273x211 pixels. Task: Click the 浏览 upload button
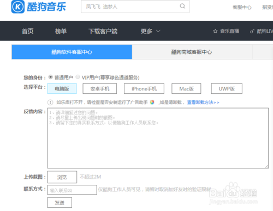(62, 177)
